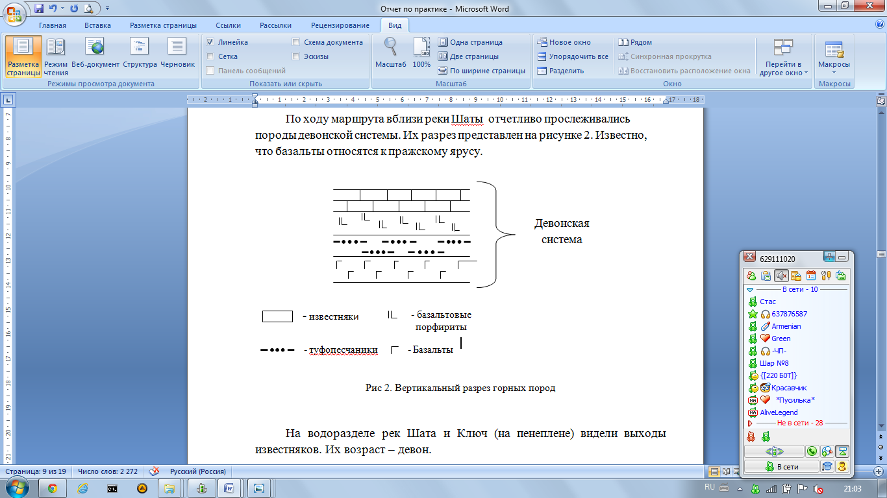Image resolution: width=887 pixels, height=498 pixels.
Task: Choose Одна страница zoom option
Action: coord(470,42)
